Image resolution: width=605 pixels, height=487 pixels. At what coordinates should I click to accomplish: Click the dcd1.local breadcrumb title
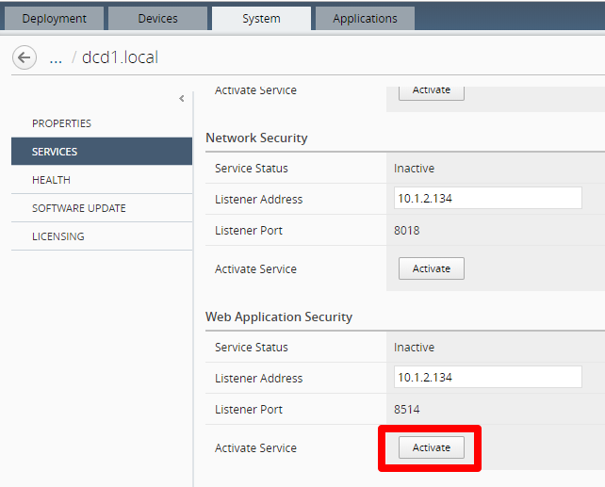tap(120, 57)
